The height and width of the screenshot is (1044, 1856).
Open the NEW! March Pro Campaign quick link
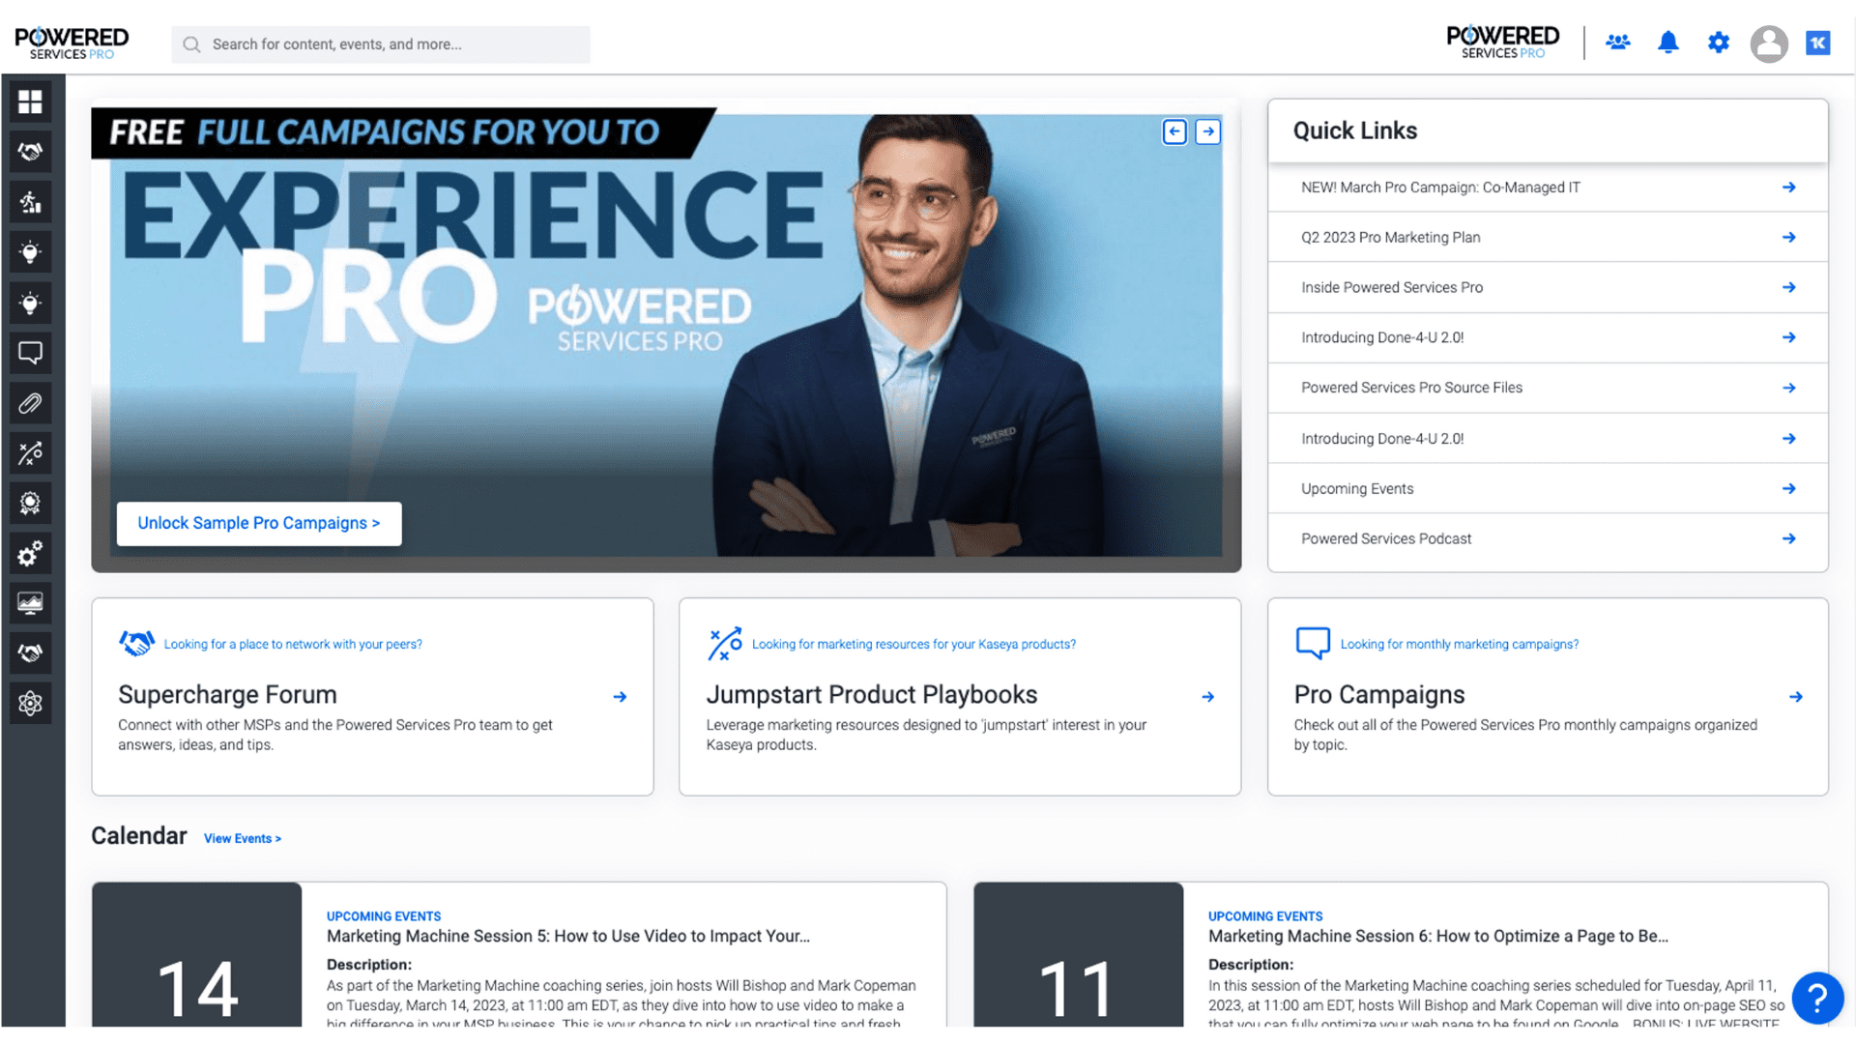click(x=1439, y=187)
